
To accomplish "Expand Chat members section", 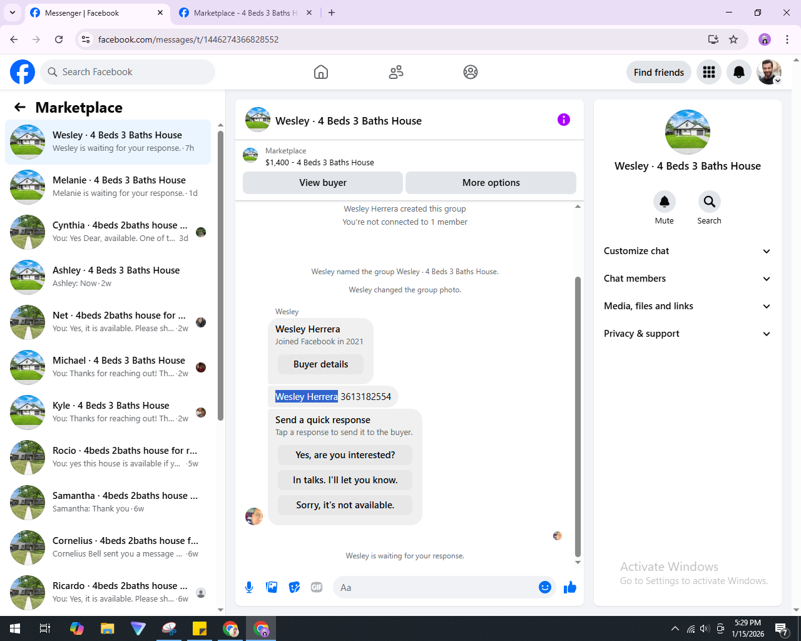I will pos(687,279).
